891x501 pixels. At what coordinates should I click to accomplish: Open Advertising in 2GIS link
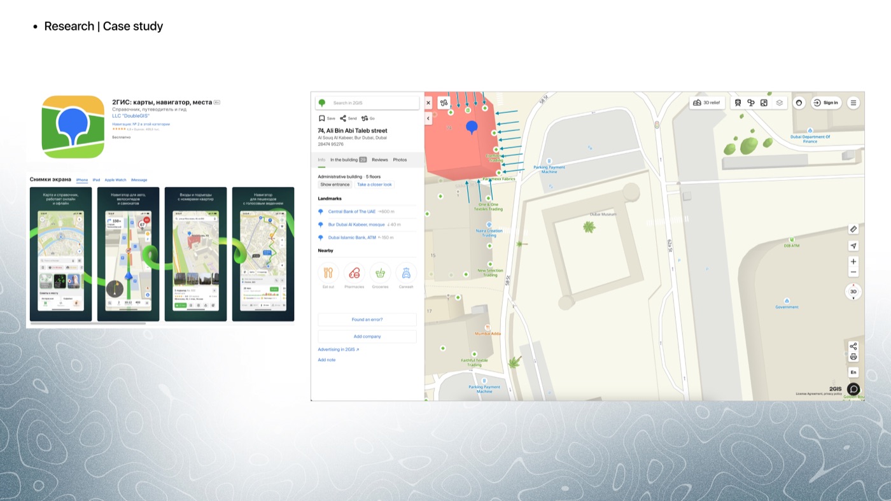339,349
